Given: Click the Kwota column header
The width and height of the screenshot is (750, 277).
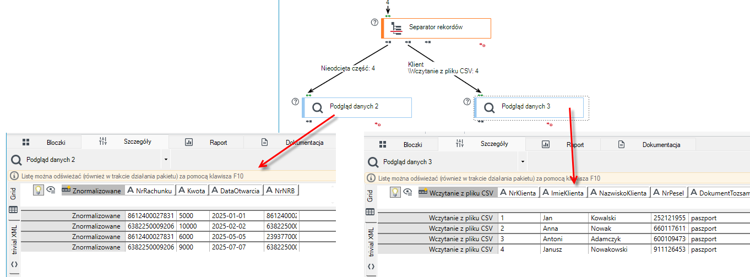Looking at the screenshot, I should point(193,191).
